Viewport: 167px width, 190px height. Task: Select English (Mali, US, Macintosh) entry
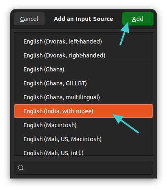(83, 139)
